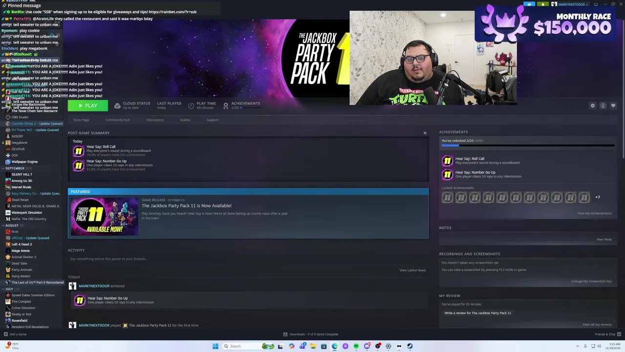Open Microsoft Edge from taskbar

click(x=334, y=346)
